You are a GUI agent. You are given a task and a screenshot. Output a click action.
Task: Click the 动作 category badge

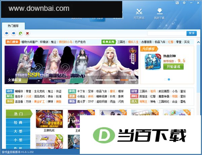10,91
